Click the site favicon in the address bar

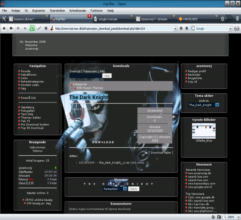52,28
